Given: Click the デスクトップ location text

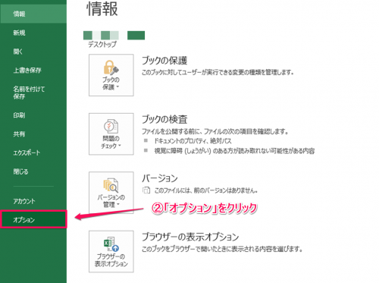Looking at the screenshot, I should point(102,45).
